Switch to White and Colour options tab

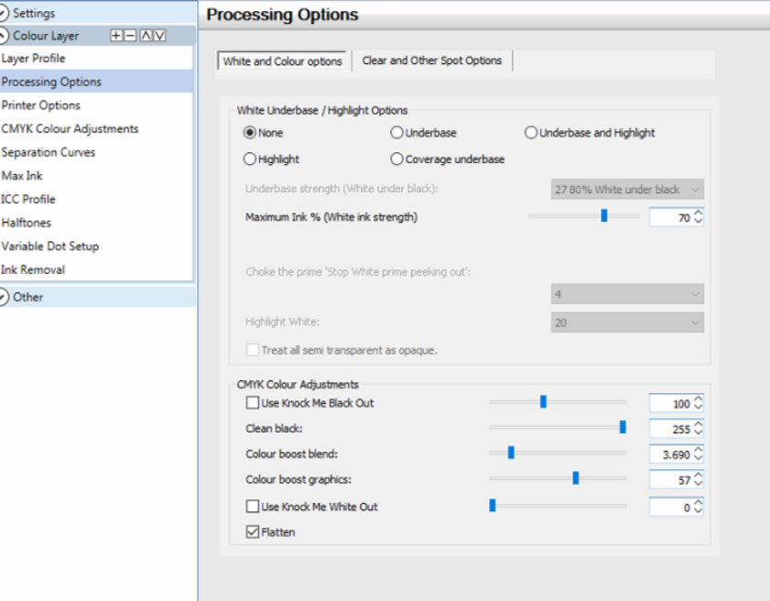282,61
